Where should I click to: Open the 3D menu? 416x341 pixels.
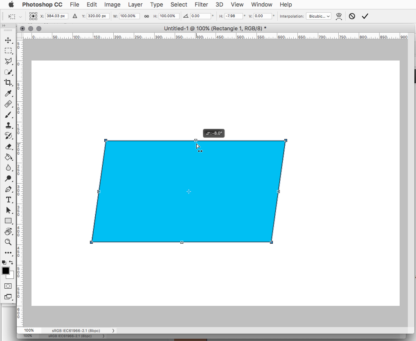coord(219,4)
